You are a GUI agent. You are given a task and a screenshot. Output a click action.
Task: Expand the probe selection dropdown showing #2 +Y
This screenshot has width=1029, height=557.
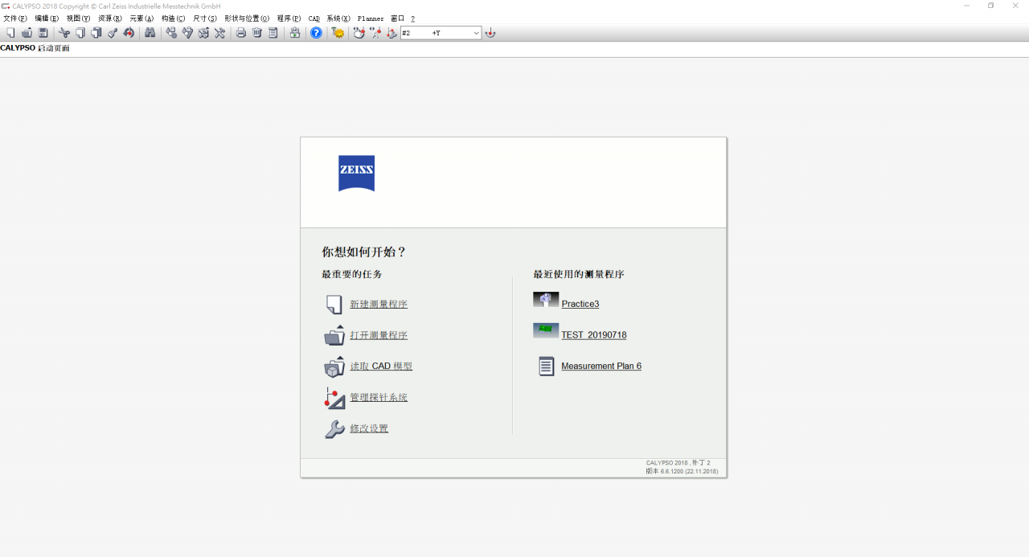[476, 33]
